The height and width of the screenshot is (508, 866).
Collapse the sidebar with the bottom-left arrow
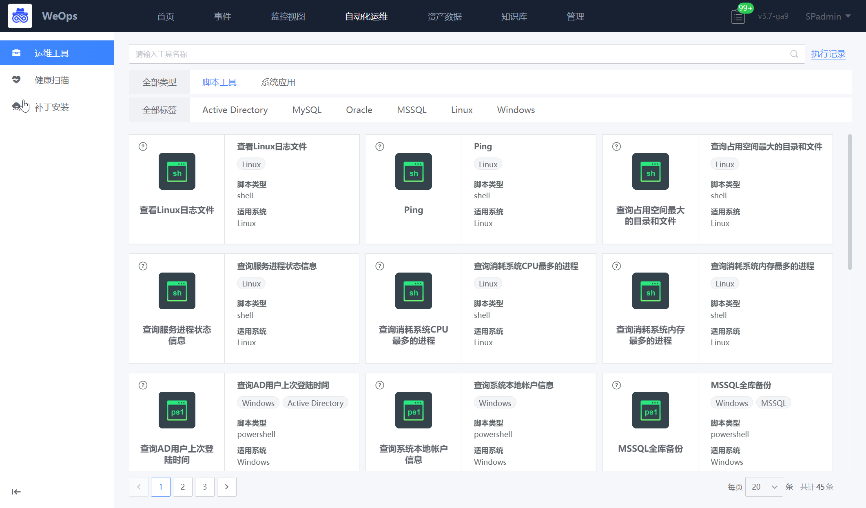coord(16,492)
